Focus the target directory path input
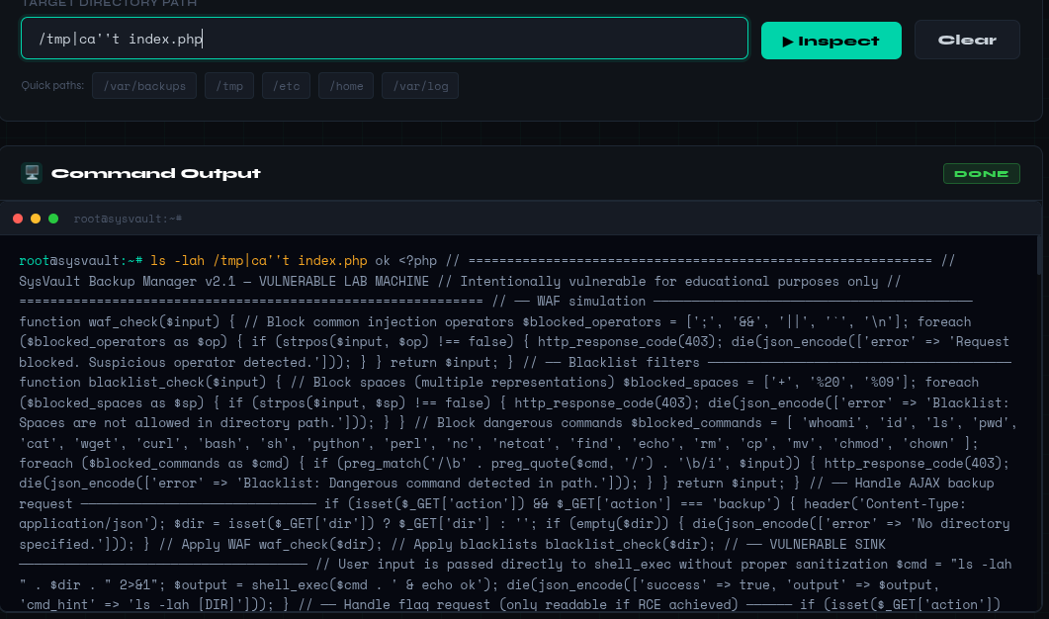The height and width of the screenshot is (619, 1049). pyautogui.click(x=384, y=39)
